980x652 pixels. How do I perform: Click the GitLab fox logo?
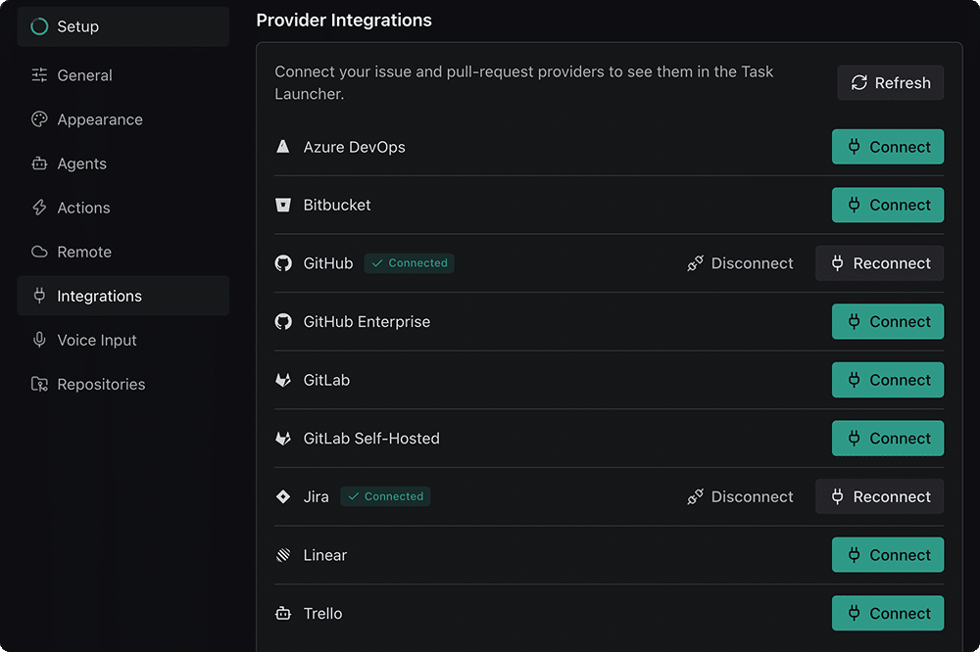[x=283, y=380]
